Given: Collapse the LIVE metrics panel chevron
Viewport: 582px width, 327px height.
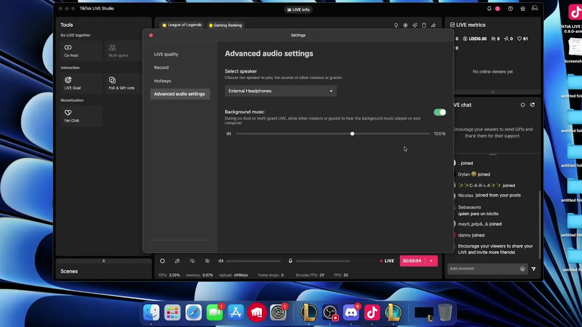Looking at the screenshot, I should pyautogui.click(x=492, y=92).
